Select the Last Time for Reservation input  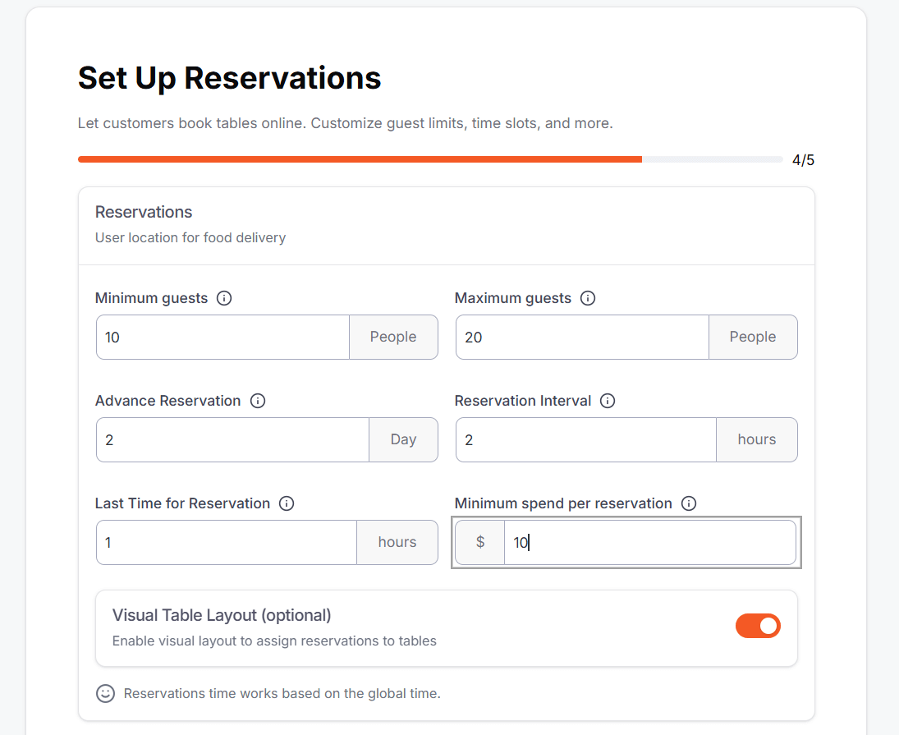(x=227, y=542)
